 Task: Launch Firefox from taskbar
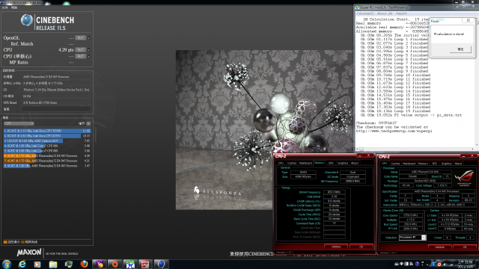point(84,264)
